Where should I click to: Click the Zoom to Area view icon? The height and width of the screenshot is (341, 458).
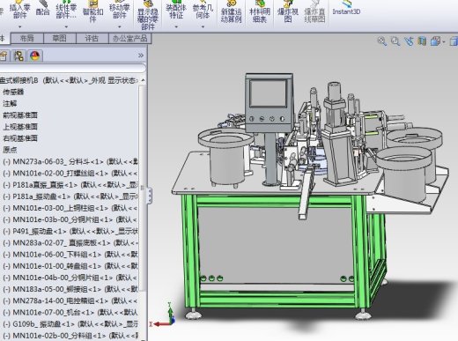[395, 41]
